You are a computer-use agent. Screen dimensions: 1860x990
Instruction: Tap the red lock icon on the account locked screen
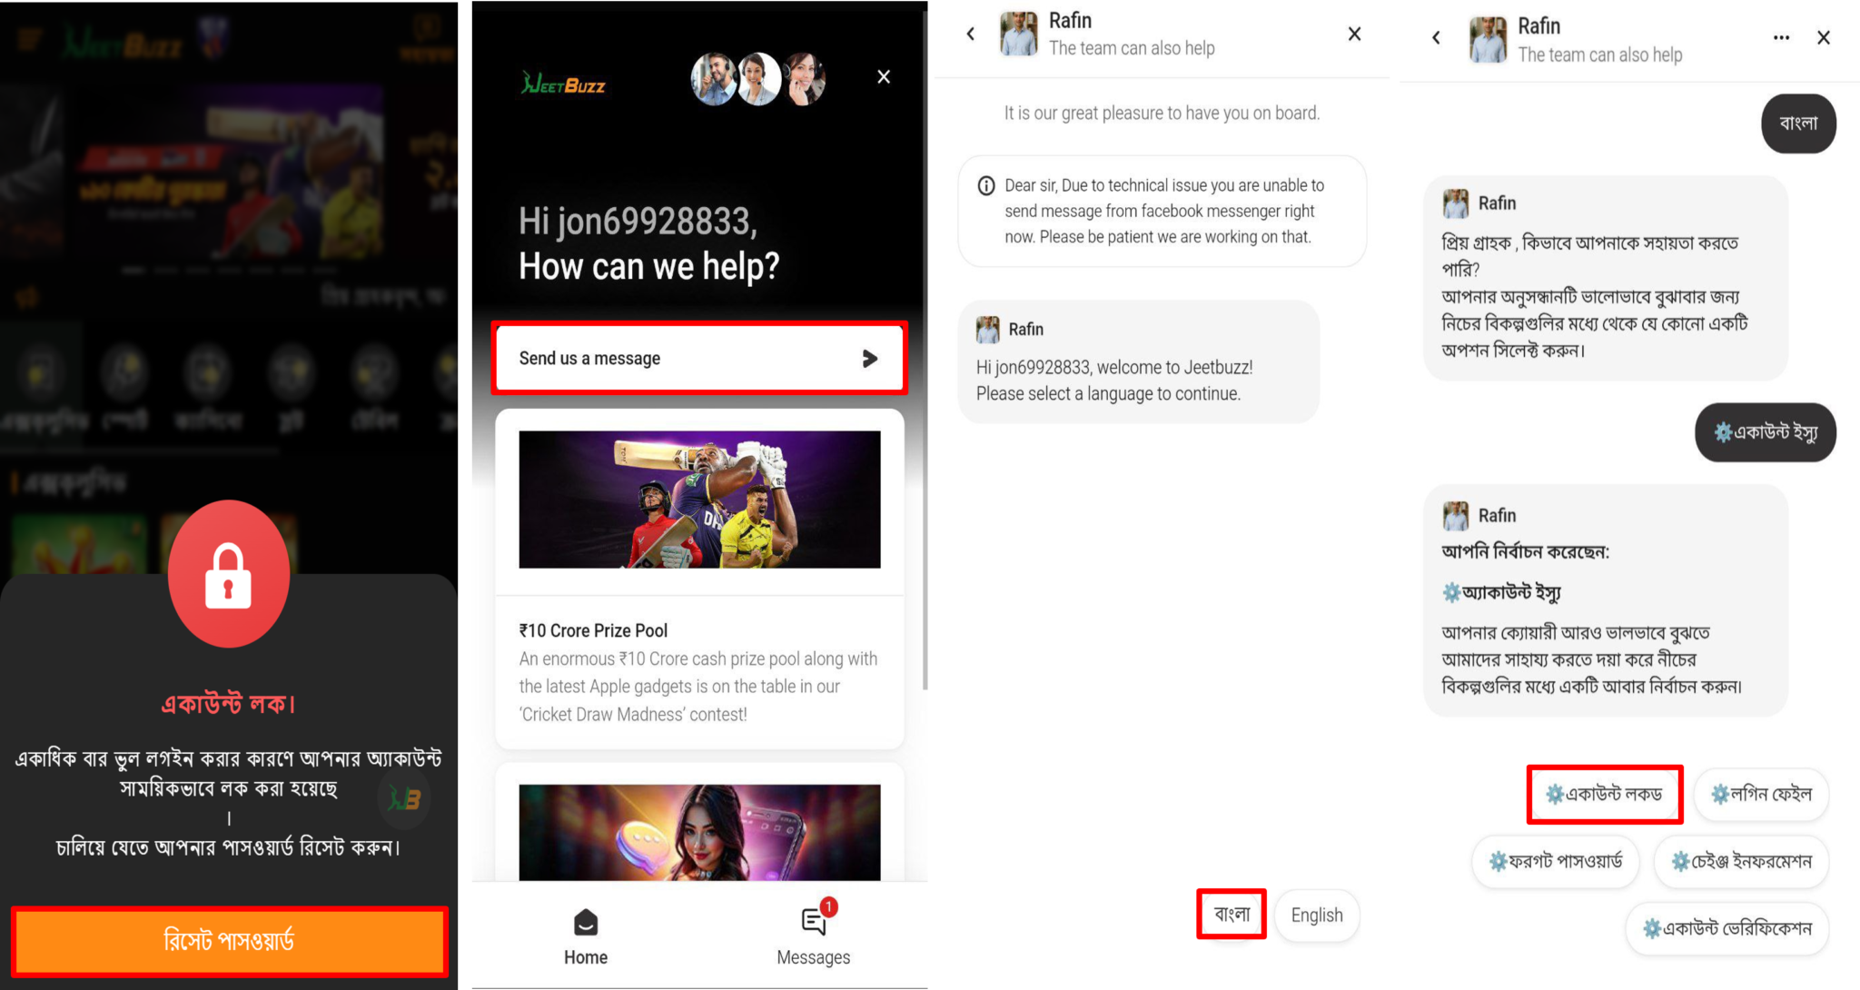tap(229, 574)
